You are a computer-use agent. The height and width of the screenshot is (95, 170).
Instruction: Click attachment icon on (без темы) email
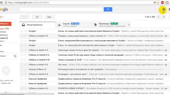coord(166,65)
